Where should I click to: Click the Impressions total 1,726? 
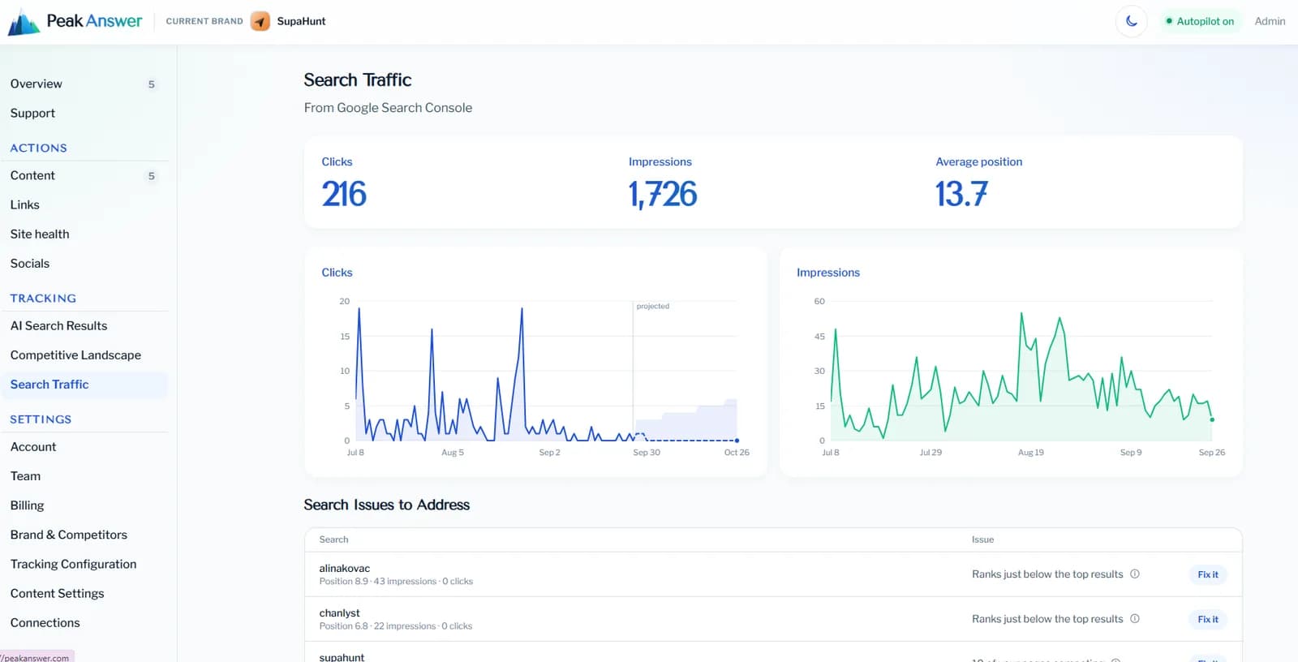663,194
